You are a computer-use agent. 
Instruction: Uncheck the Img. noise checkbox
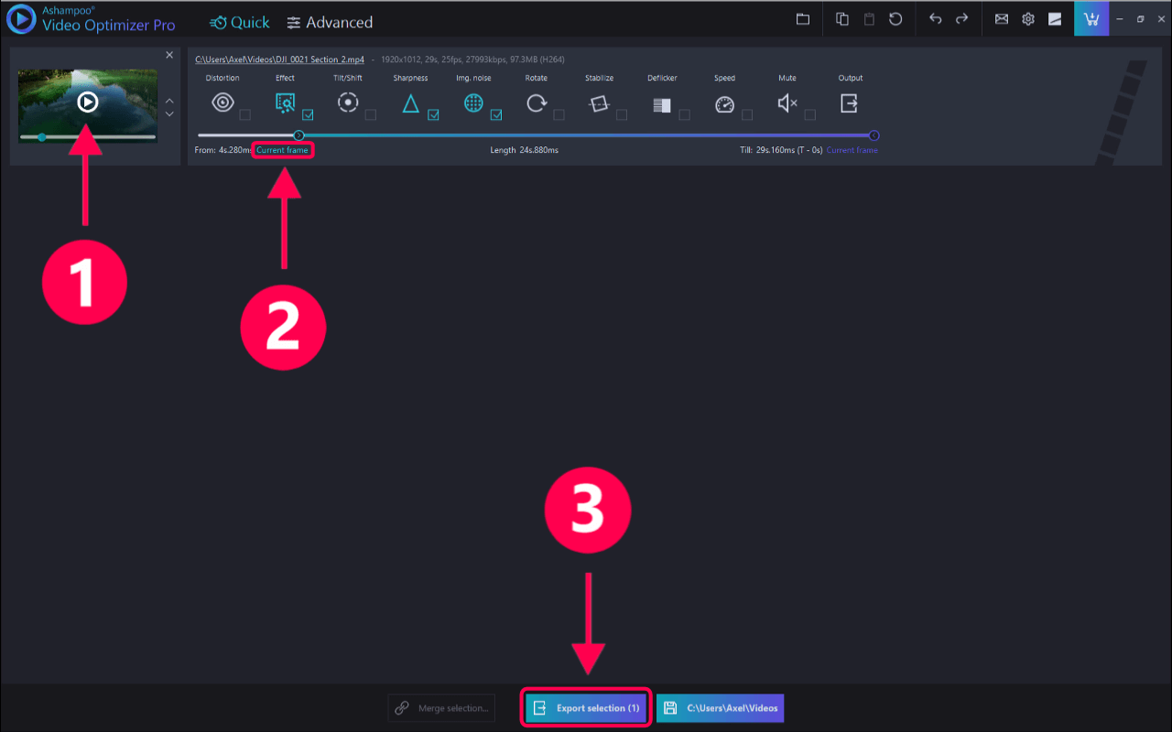click(x=496, y=115)
